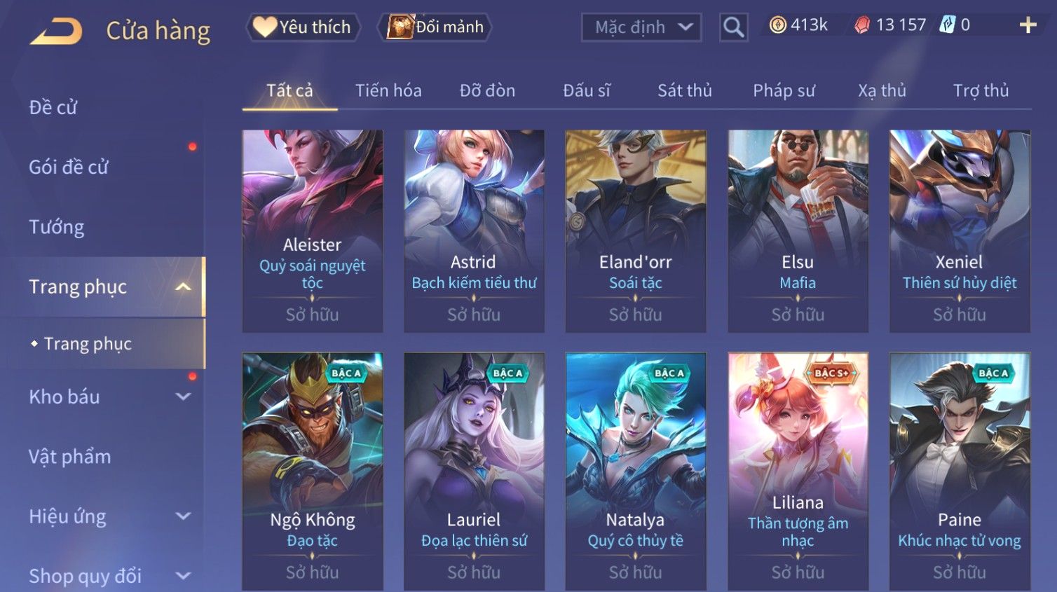Tap the blue voucher balance icon

[947, 25]
